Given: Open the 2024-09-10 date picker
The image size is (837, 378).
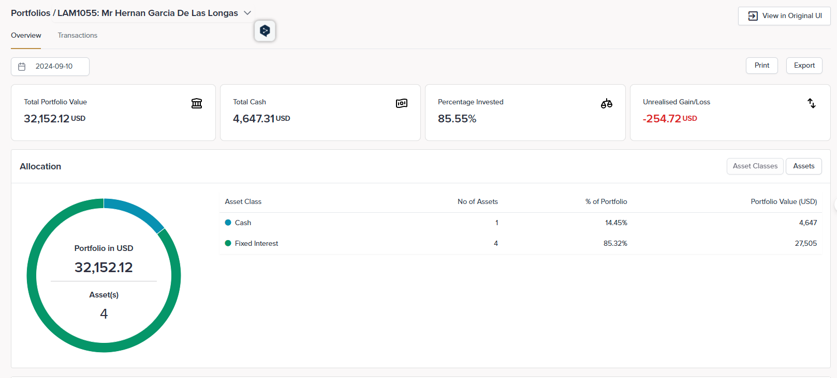Looking at the screenshot, I should (54, 67).
